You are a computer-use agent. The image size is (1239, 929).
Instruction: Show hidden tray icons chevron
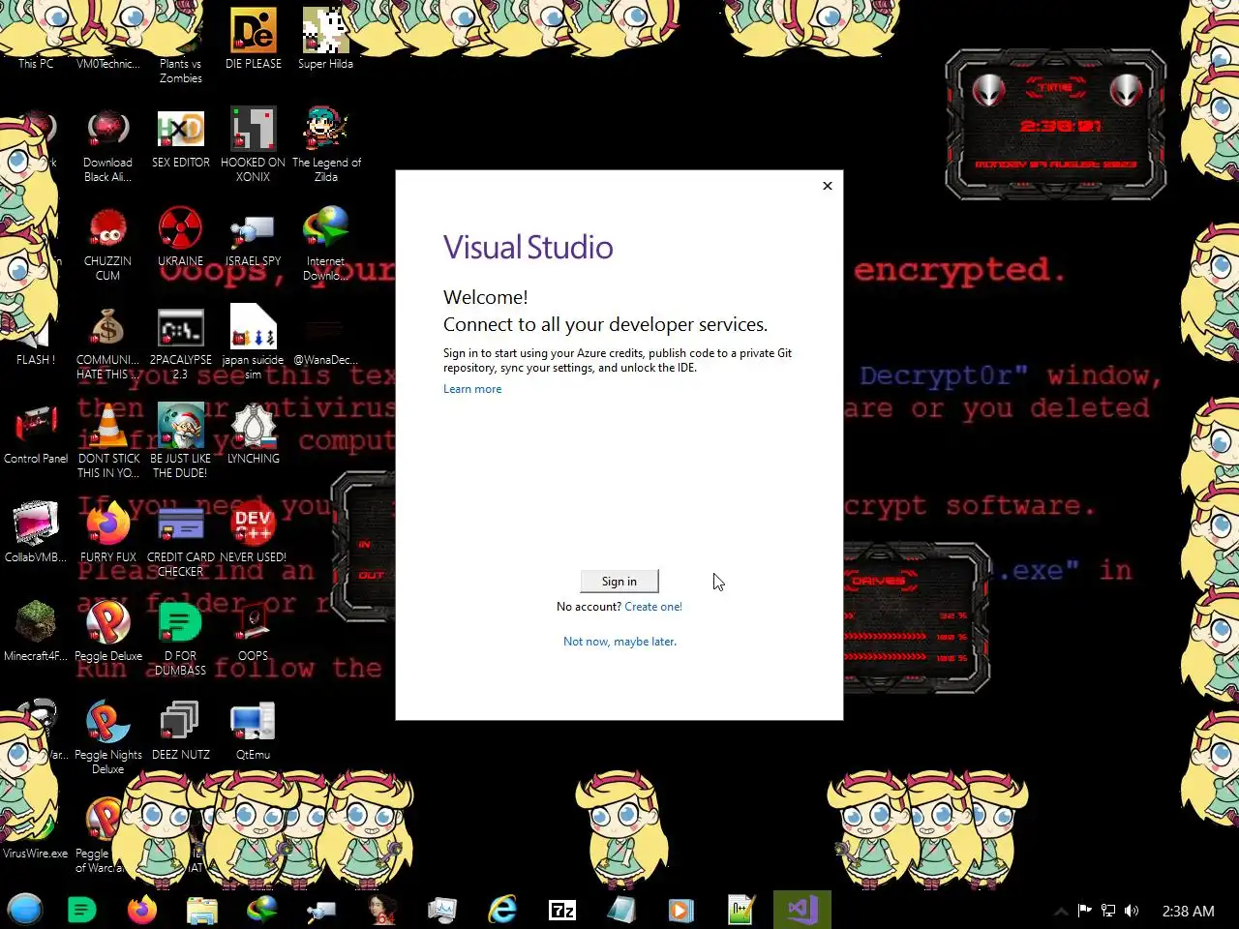1061,911
